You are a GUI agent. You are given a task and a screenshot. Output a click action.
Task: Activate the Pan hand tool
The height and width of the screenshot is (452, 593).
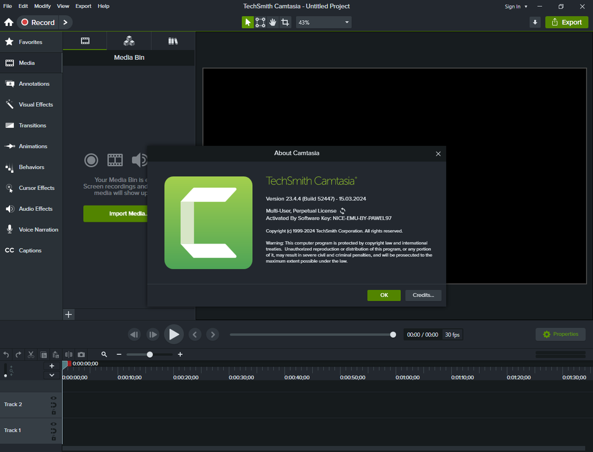tap(272, 22)
